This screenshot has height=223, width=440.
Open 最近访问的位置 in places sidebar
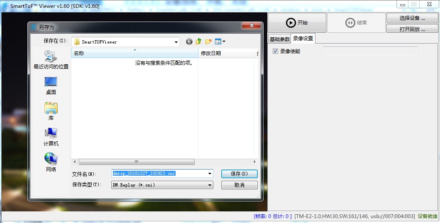pyautogui.click(x=51, y=60)
